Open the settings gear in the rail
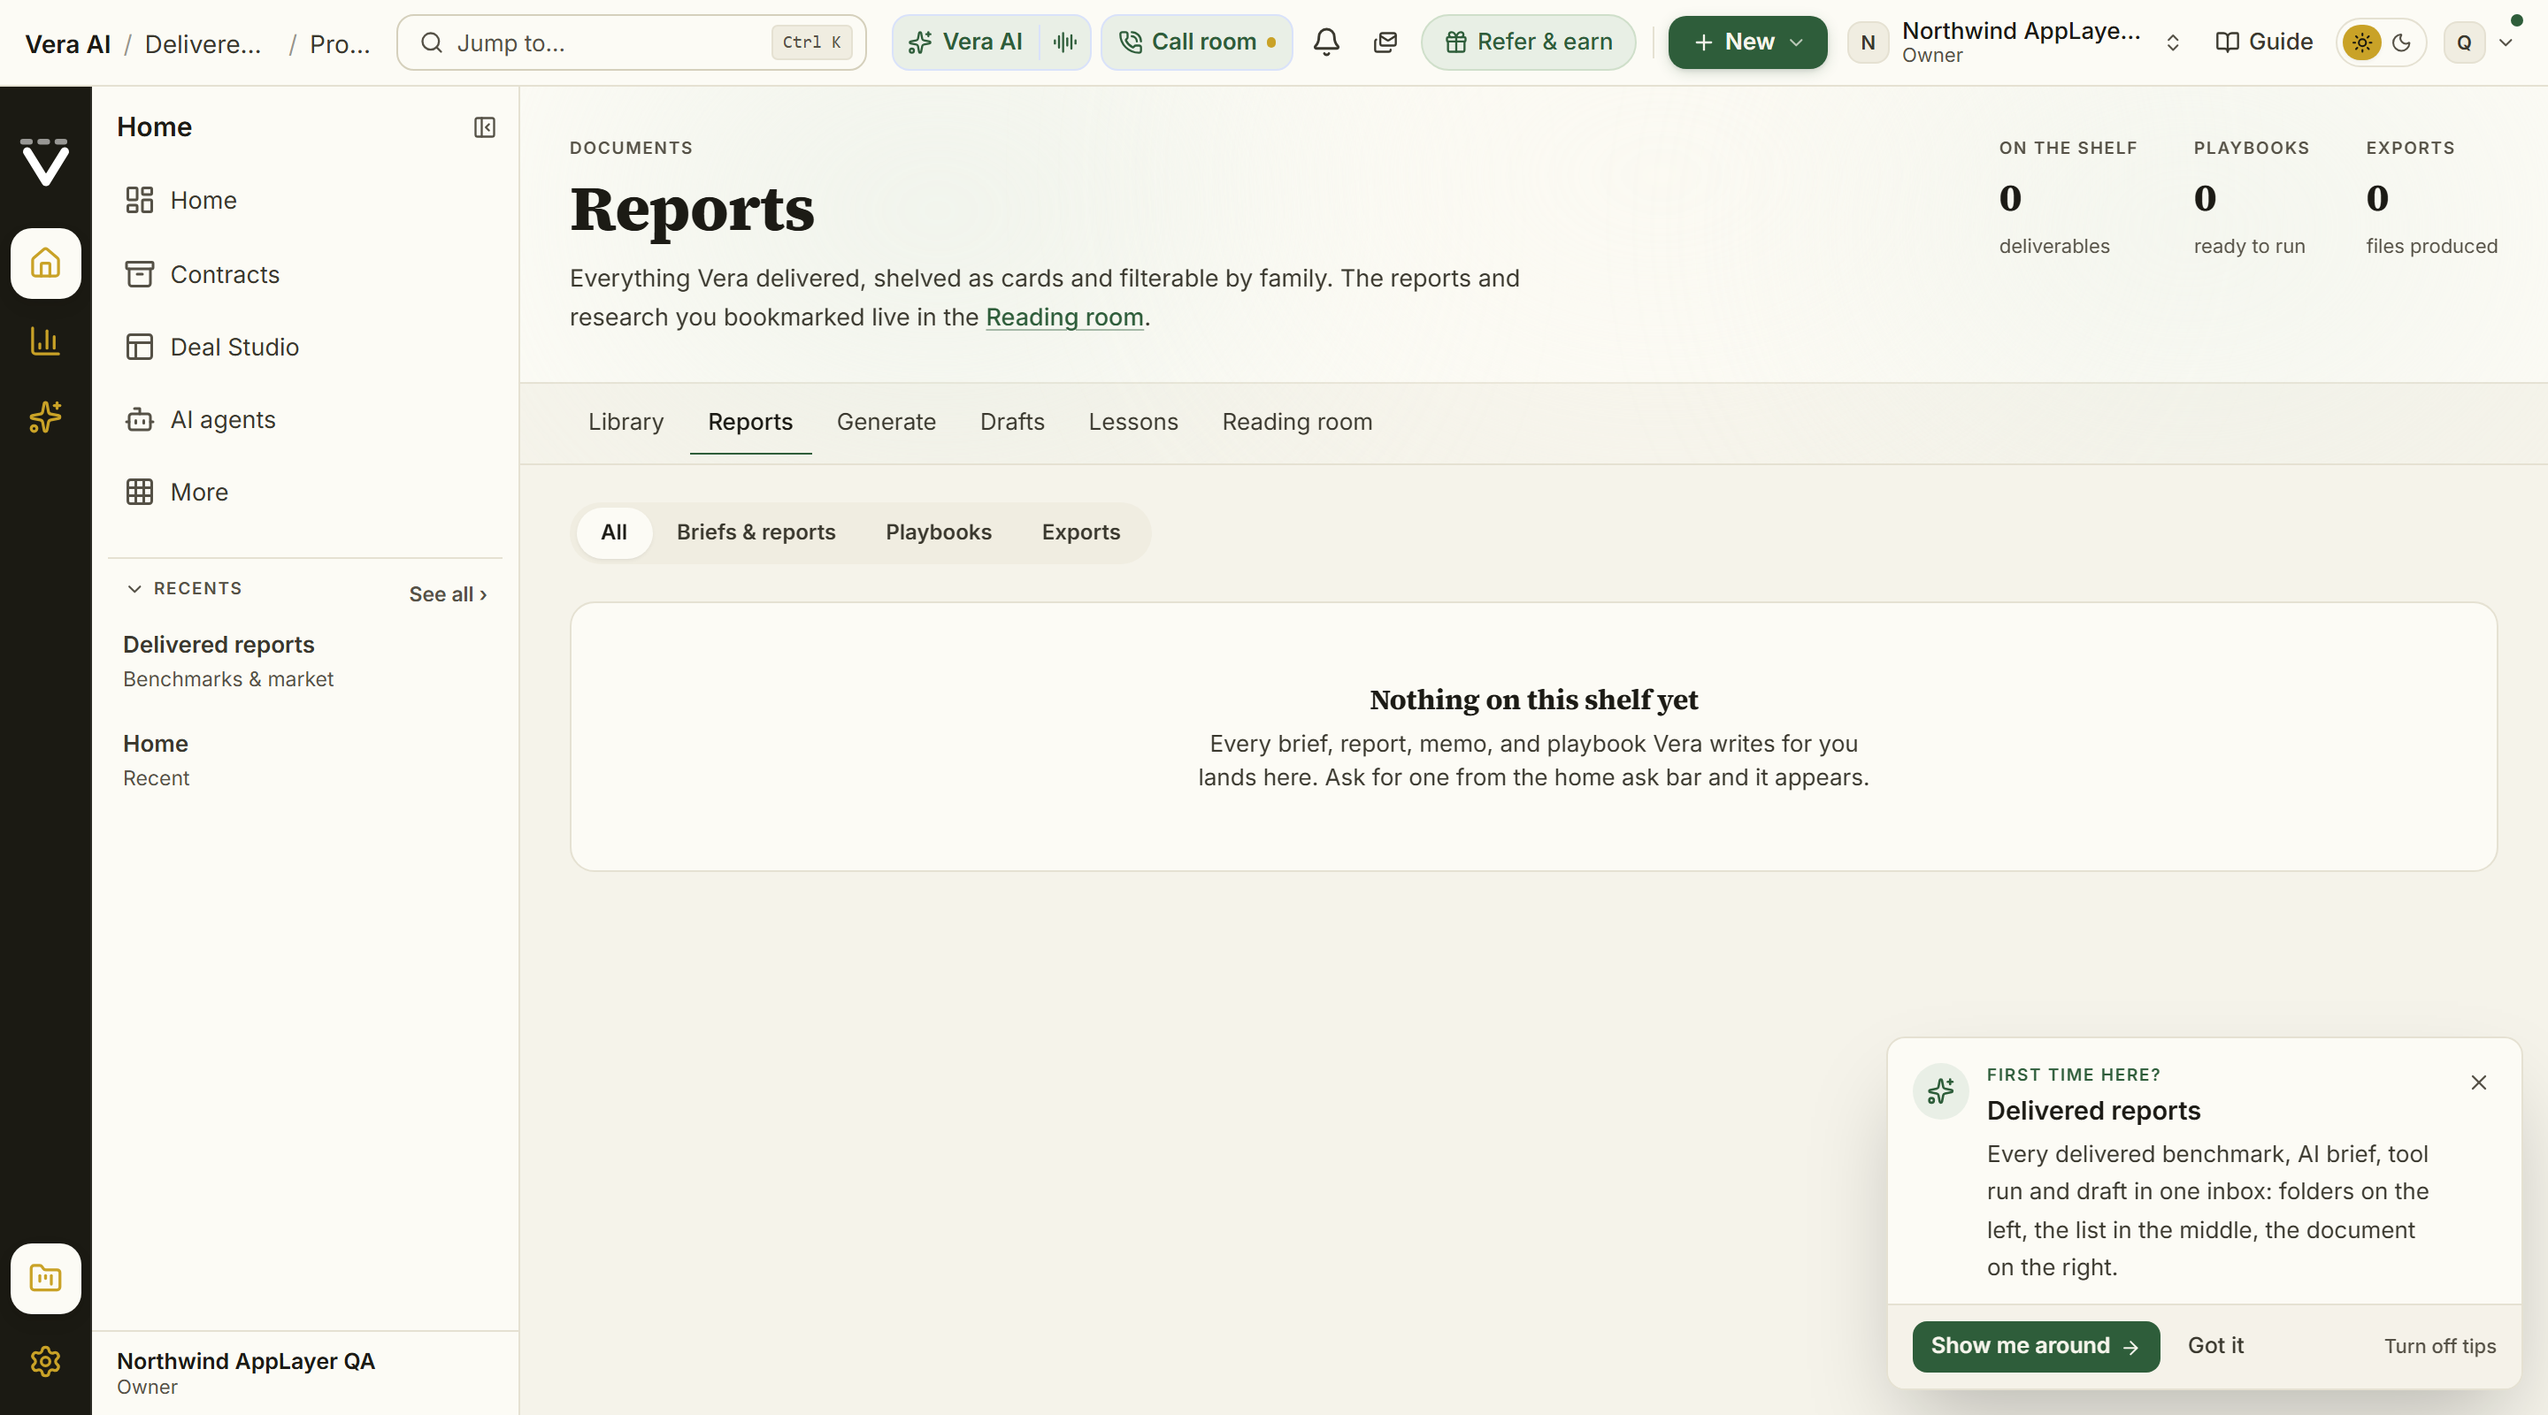Image resolution: width=2548 pixels, height=1415 pixels. pos(45,1361)
